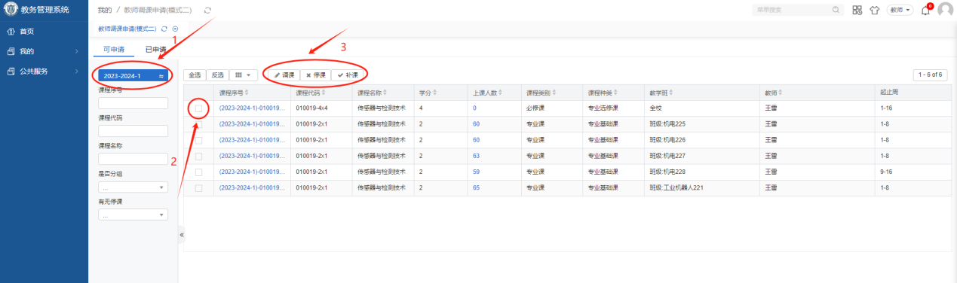This screenshot has height=283, width=957.
Task: Sort by 教学班 column sort icon
Action: coord(672,93)
